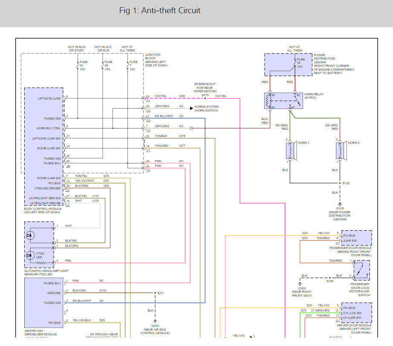Click the Fig 1: Anti-theft Circuit title
This screenshot has height=346, width=393.
pyautogui.click(x=160, y=11)
